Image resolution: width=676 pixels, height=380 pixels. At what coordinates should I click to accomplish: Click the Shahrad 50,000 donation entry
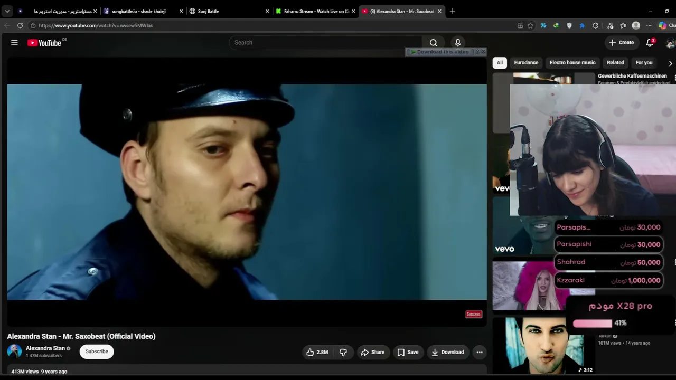coord(608,262)
